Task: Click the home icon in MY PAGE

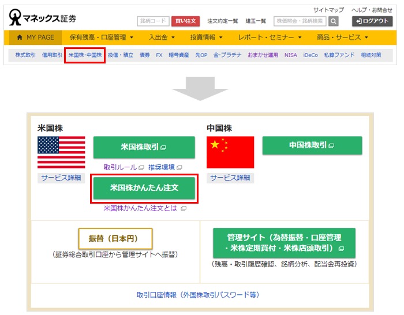Action: click(20, 37)
